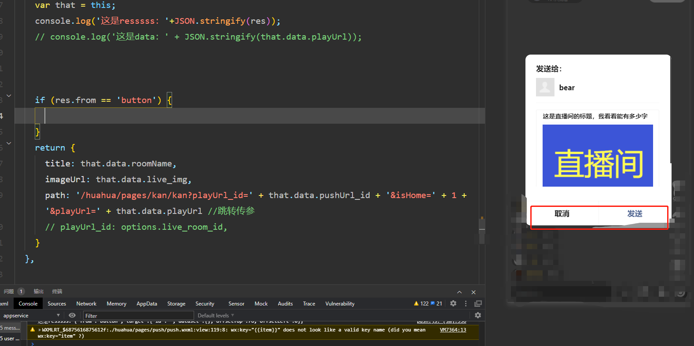Collapse the debugger panel with the up chevron
This screenshot has width=694, height=346.
pyautogui.click(x=459, y=292)
